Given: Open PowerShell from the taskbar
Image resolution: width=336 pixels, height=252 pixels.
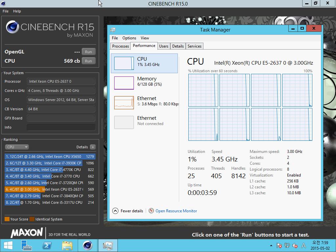Looking at the screenshot, I should coord(47,245).
